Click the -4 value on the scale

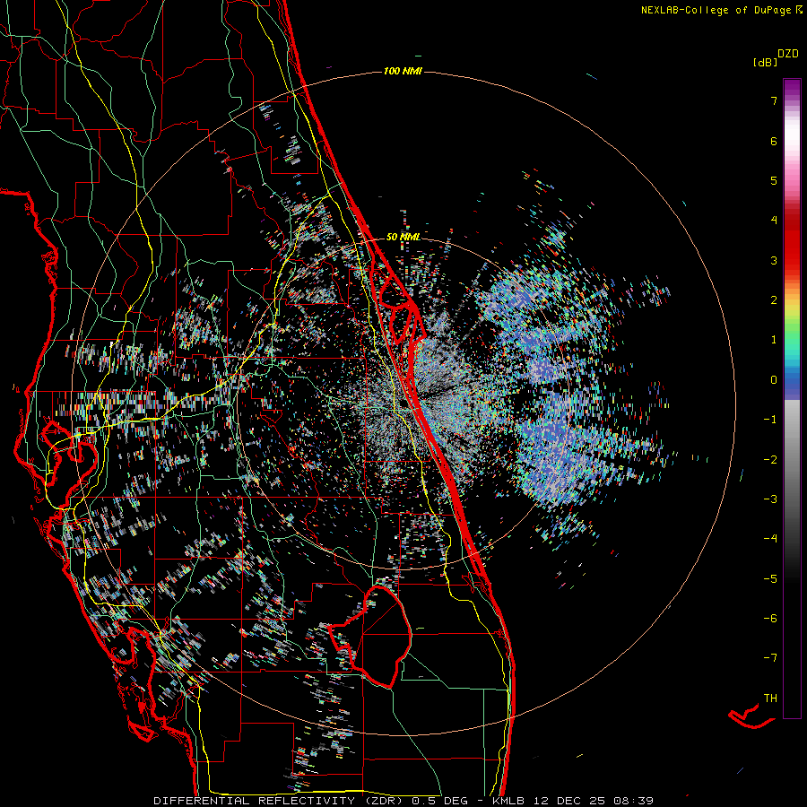click(x=770, y=538)
